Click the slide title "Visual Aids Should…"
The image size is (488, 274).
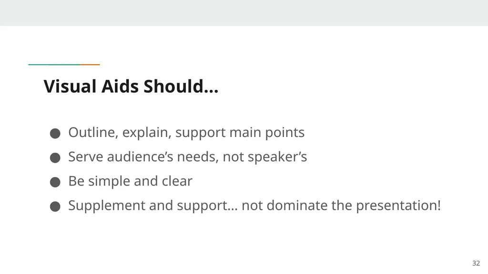coord(131,86)
